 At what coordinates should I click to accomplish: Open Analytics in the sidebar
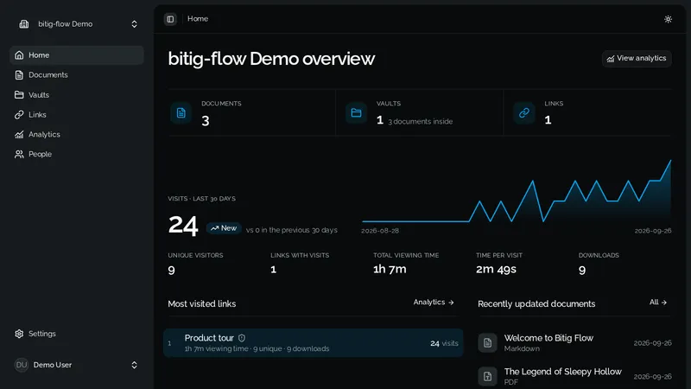coord(77,135)
